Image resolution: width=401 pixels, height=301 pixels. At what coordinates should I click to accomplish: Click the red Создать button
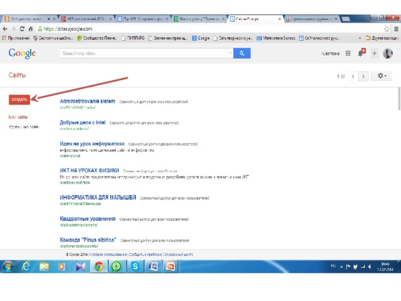(x=19, y=100)
